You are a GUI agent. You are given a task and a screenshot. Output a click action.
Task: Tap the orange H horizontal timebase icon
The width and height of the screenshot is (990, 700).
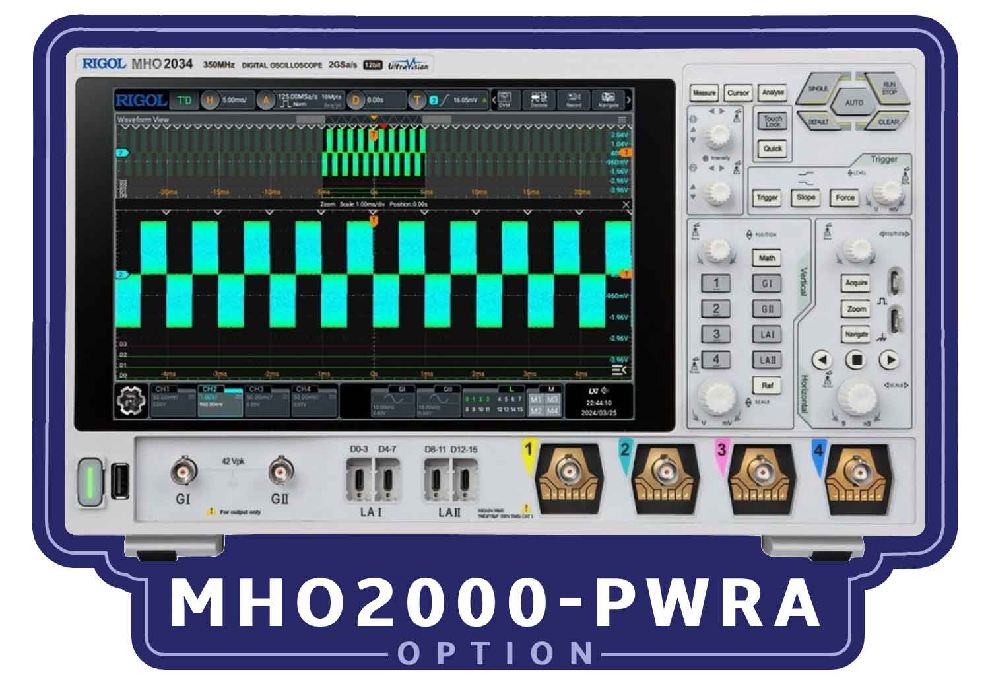(210, 100)
